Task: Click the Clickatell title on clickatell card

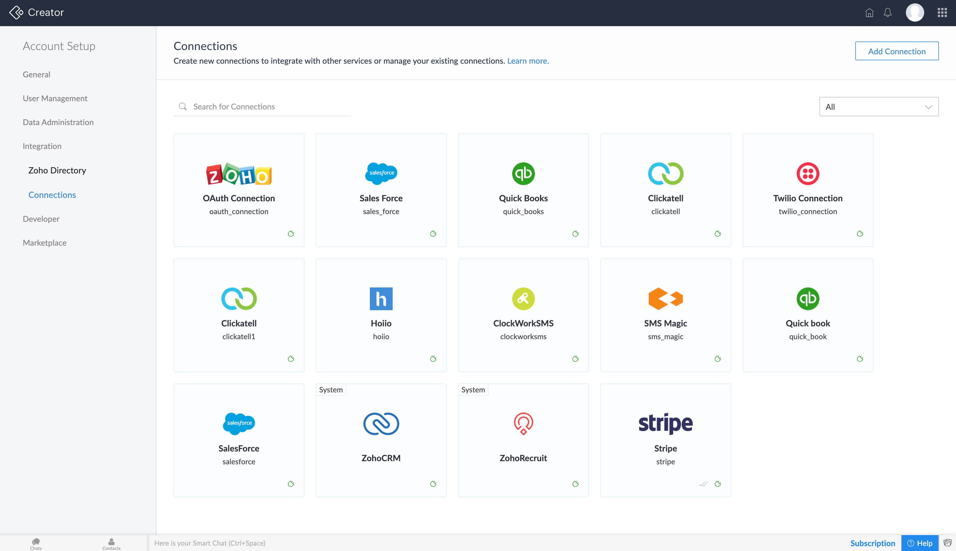Action: (x=665, y=198)
